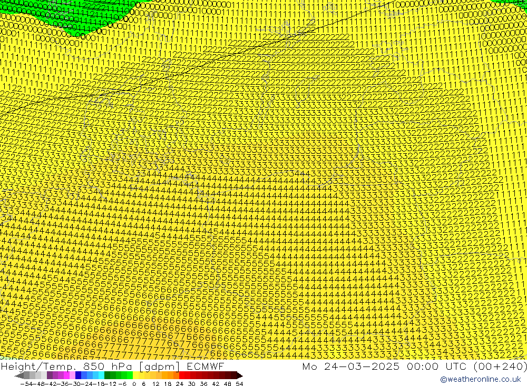Pick the bright red legend swatch above 24
This screenshot has height=386, width=527.
coord(182,375)
